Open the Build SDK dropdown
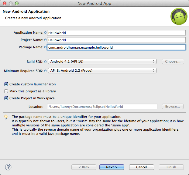The height and width of the screenshot is (175, 189). click(x=102, y=61)
